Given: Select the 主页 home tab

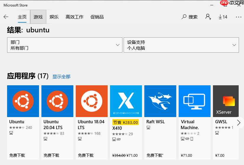Looking at the screenshot, I should pos(22,17).
